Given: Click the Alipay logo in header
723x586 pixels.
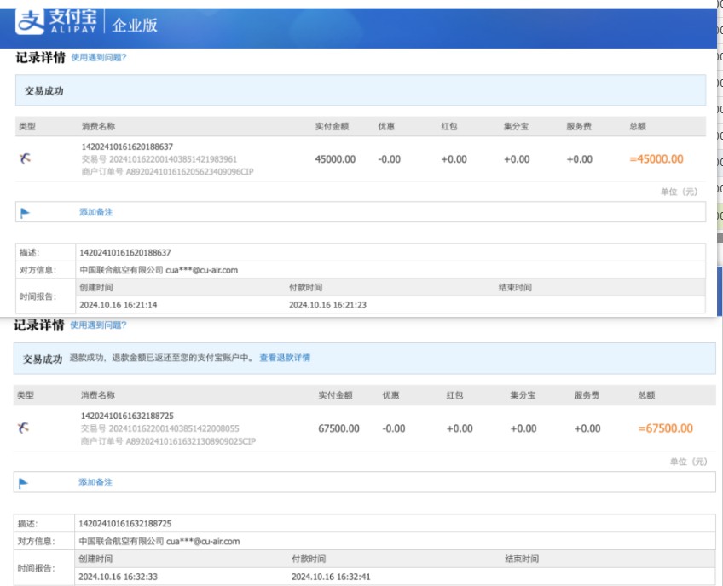Looking at the screenshot, I should (58, 23).
